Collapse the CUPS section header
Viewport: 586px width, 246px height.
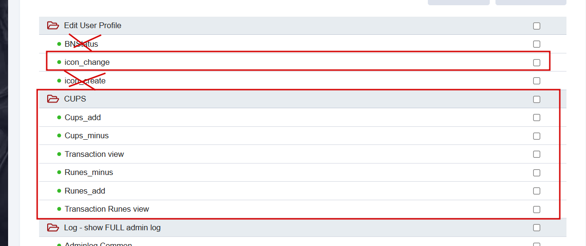75,99
